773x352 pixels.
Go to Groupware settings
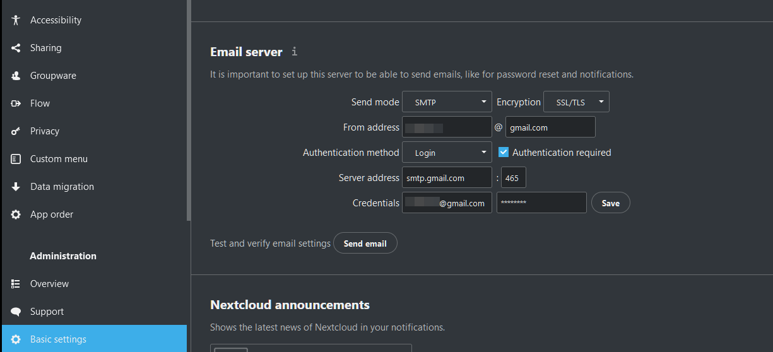tap(94, 76)
